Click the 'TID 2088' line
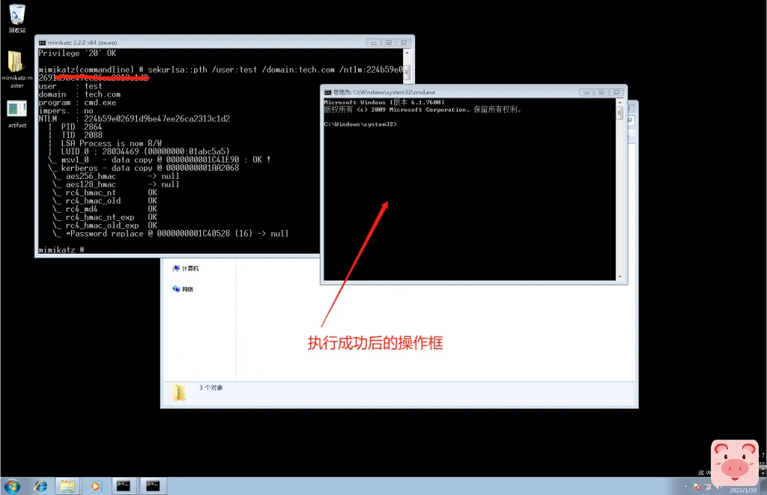This screenshot has height=495, width=767. 81,136
